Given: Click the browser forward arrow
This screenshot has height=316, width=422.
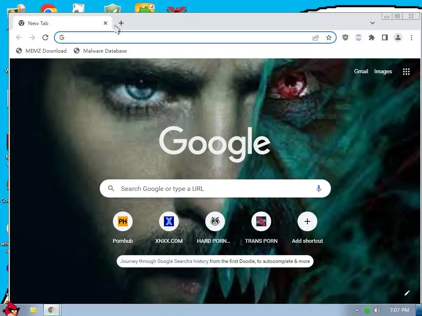Looking at the screenshot, I should [x=32, y=37].
